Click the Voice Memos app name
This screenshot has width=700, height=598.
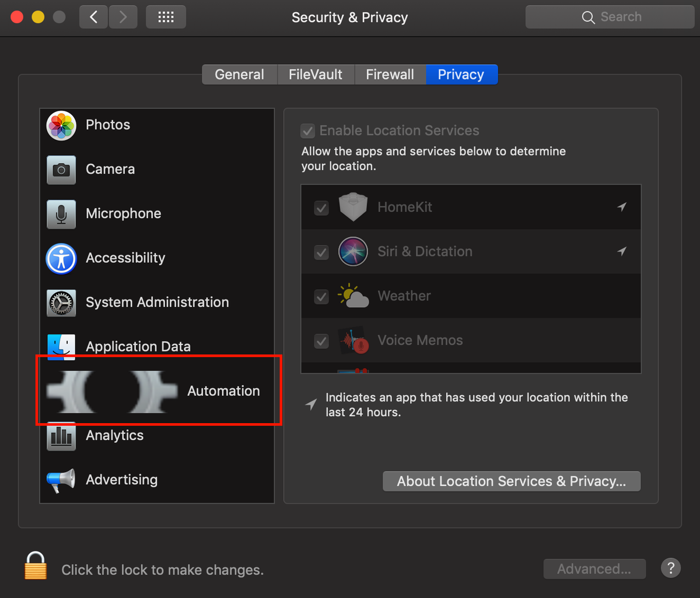point(420,340)
